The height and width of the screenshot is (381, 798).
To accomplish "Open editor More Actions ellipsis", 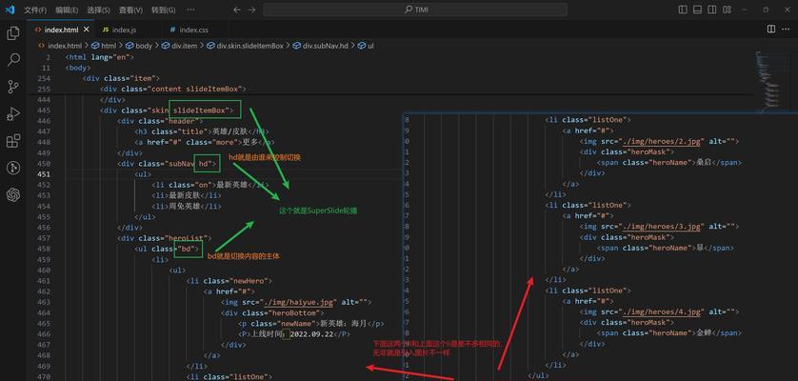I will click(787, 30).
